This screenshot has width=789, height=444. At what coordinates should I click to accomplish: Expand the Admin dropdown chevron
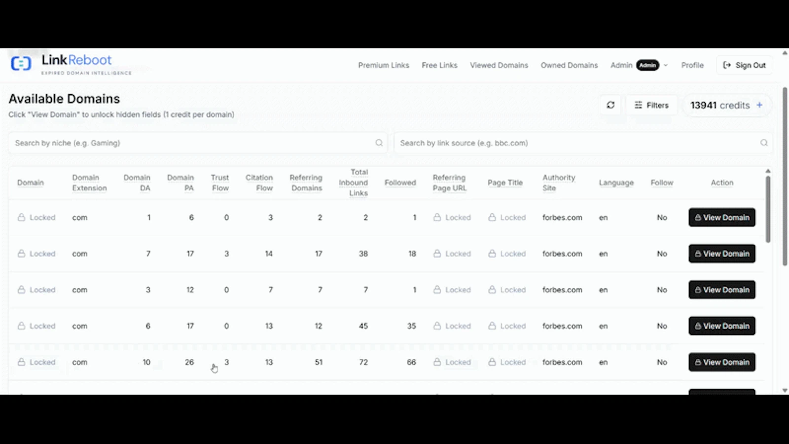[x=665, y=65]
